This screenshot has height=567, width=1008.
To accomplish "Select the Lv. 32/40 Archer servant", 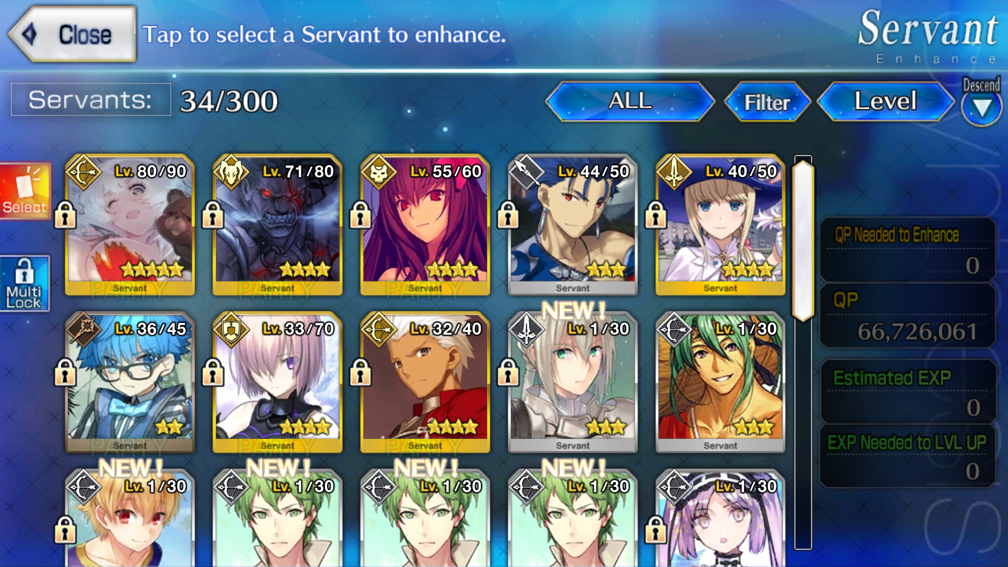I will 425,382.
